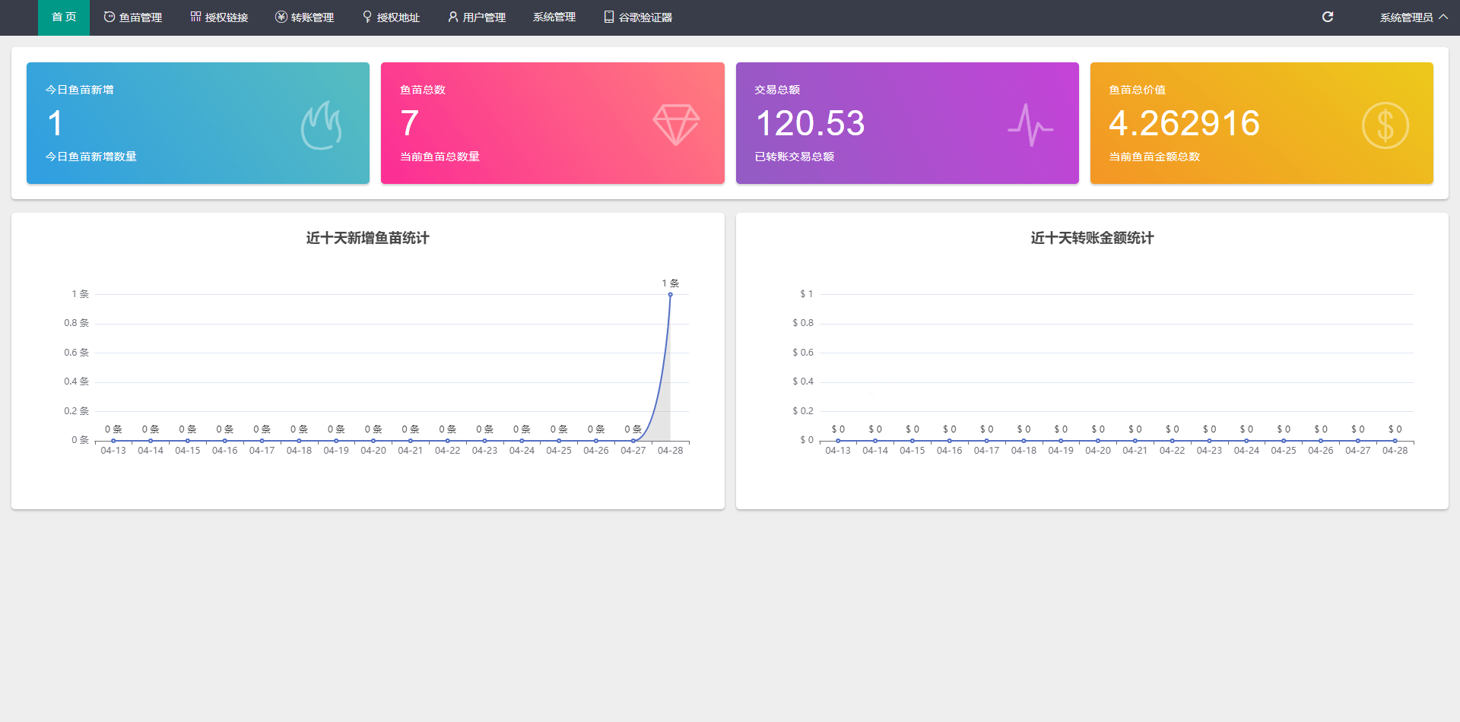Image resolution: width=1460 pixels, height=722 pixels.
Task: Click the refresh icon in top bar
Action: pos(1327,17)
